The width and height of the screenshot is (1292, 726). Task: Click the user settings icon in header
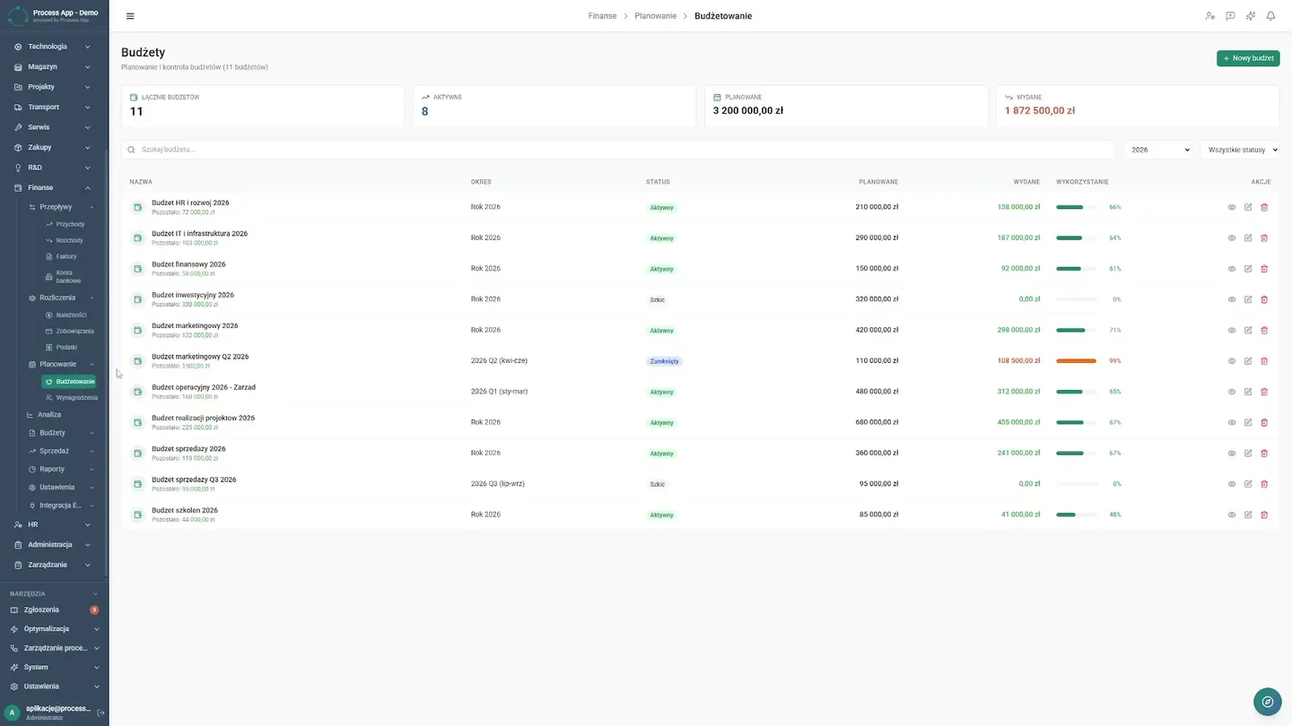[x=1209, y=16]
